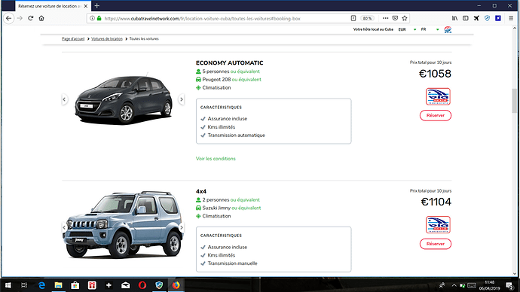Open the Firefox hamburger menu
This screenshot has height=292, width=520.
pos(511,18)
